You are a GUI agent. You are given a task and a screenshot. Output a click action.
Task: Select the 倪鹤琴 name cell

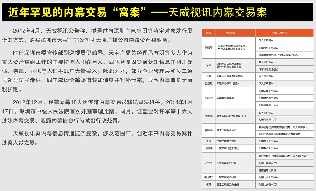point(208,47)
